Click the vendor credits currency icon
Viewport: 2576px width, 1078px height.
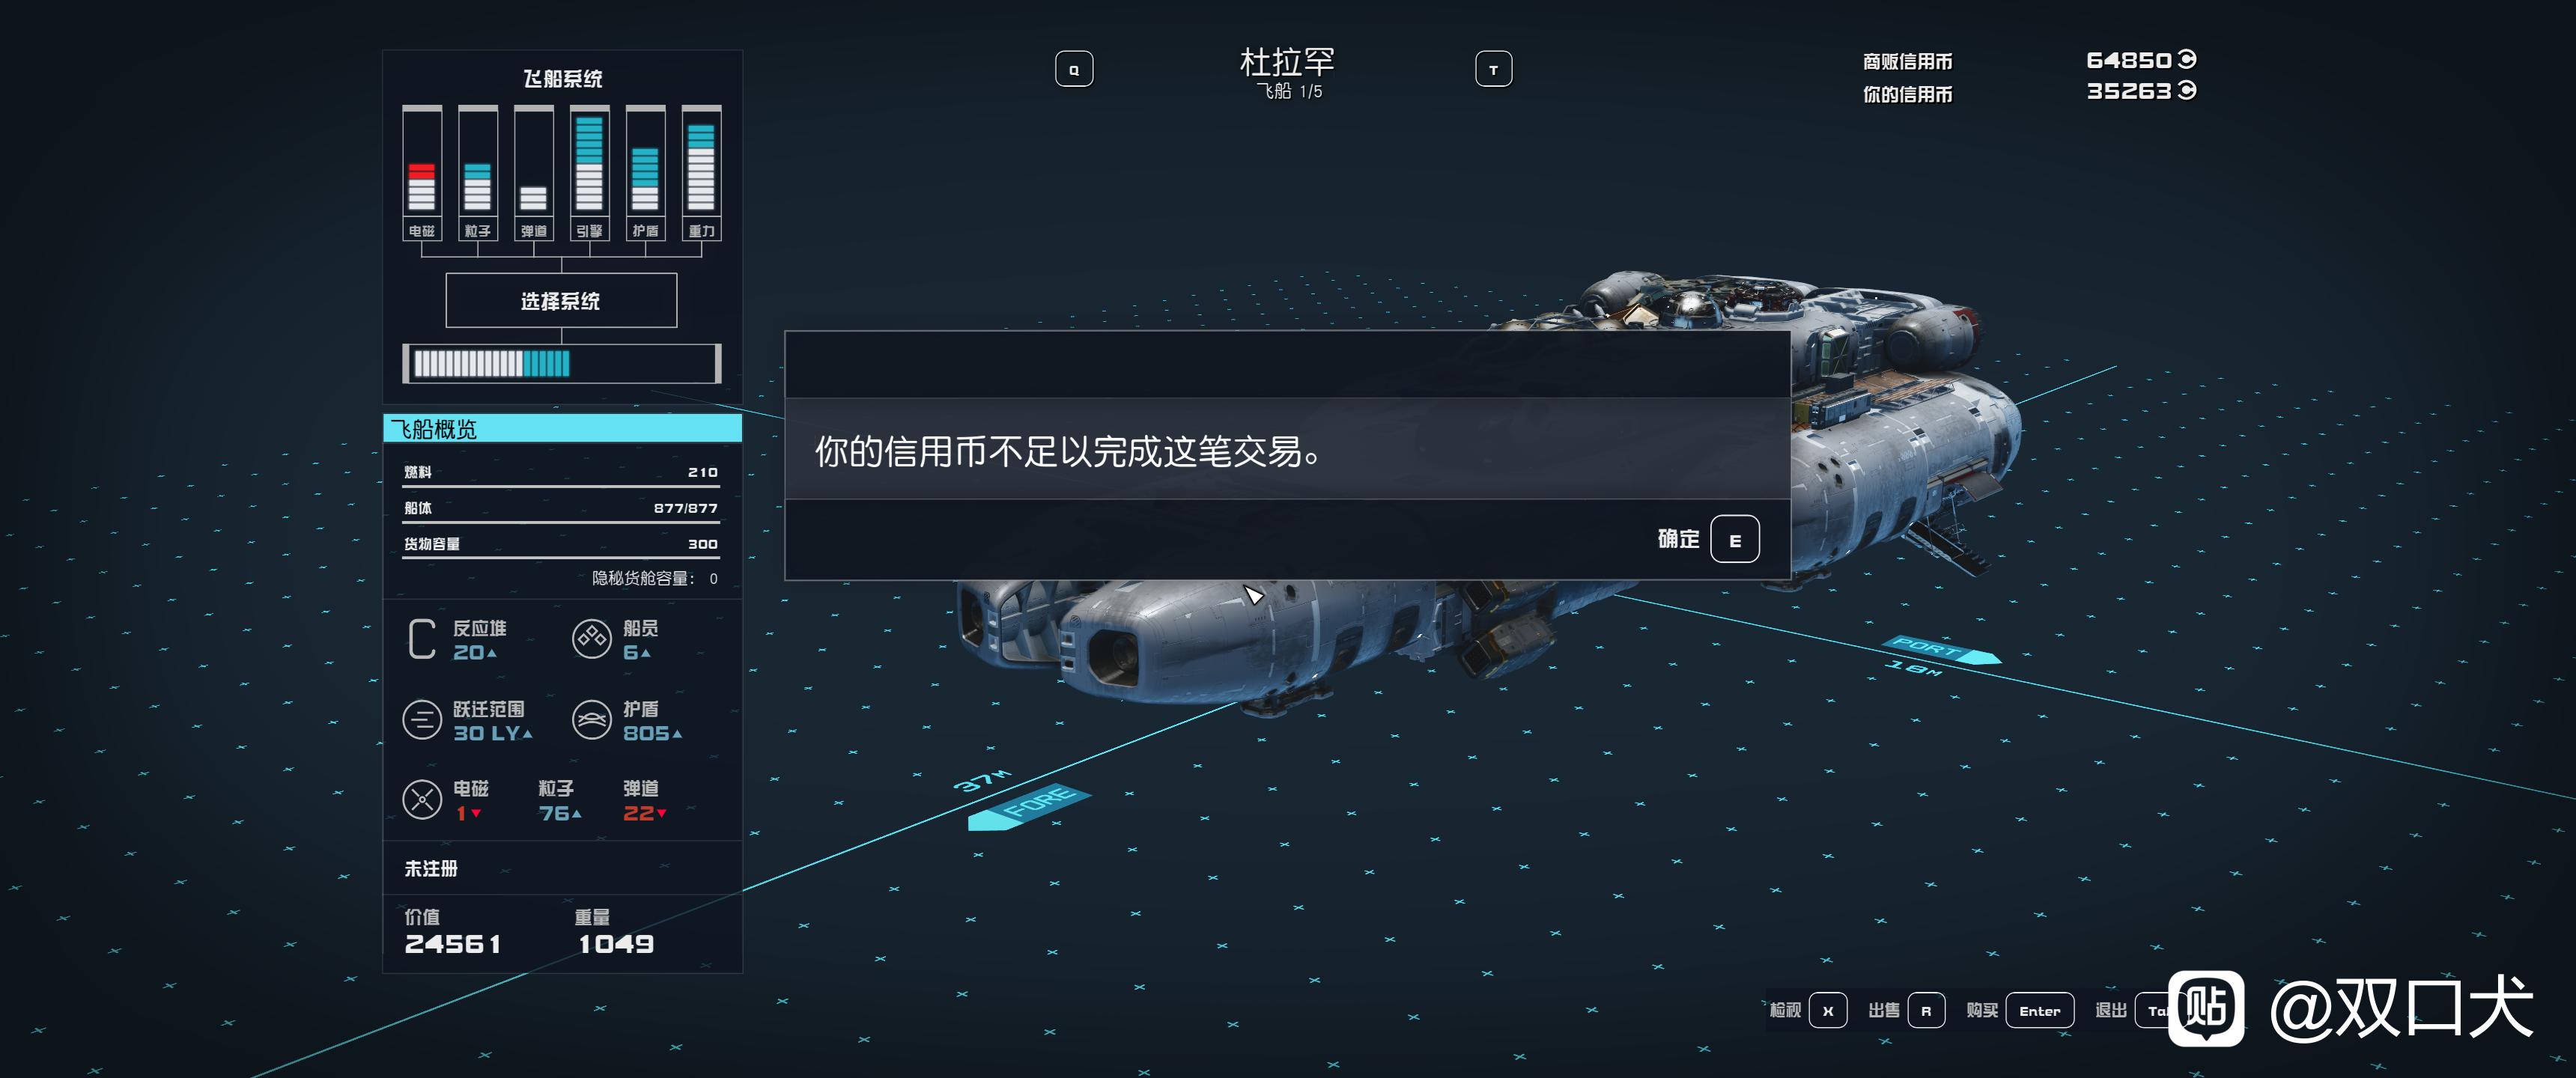[x=2187, y=60]
